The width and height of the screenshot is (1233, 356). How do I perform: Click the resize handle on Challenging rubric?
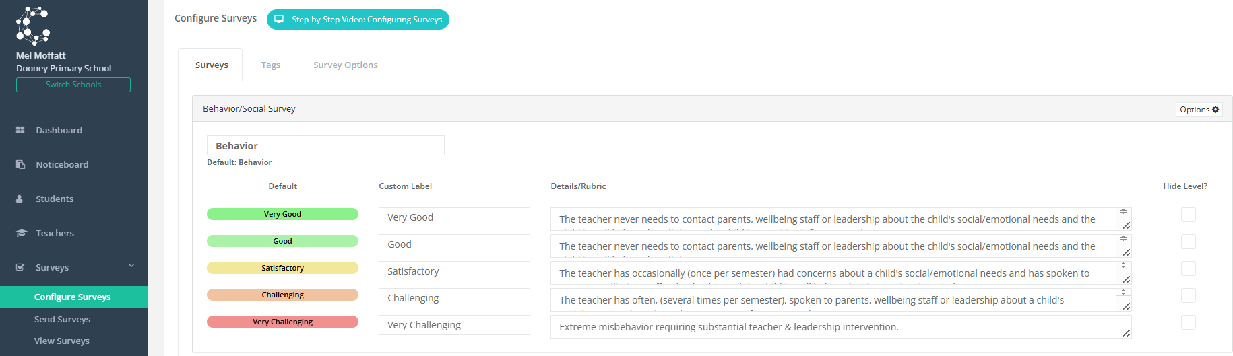1126,306
